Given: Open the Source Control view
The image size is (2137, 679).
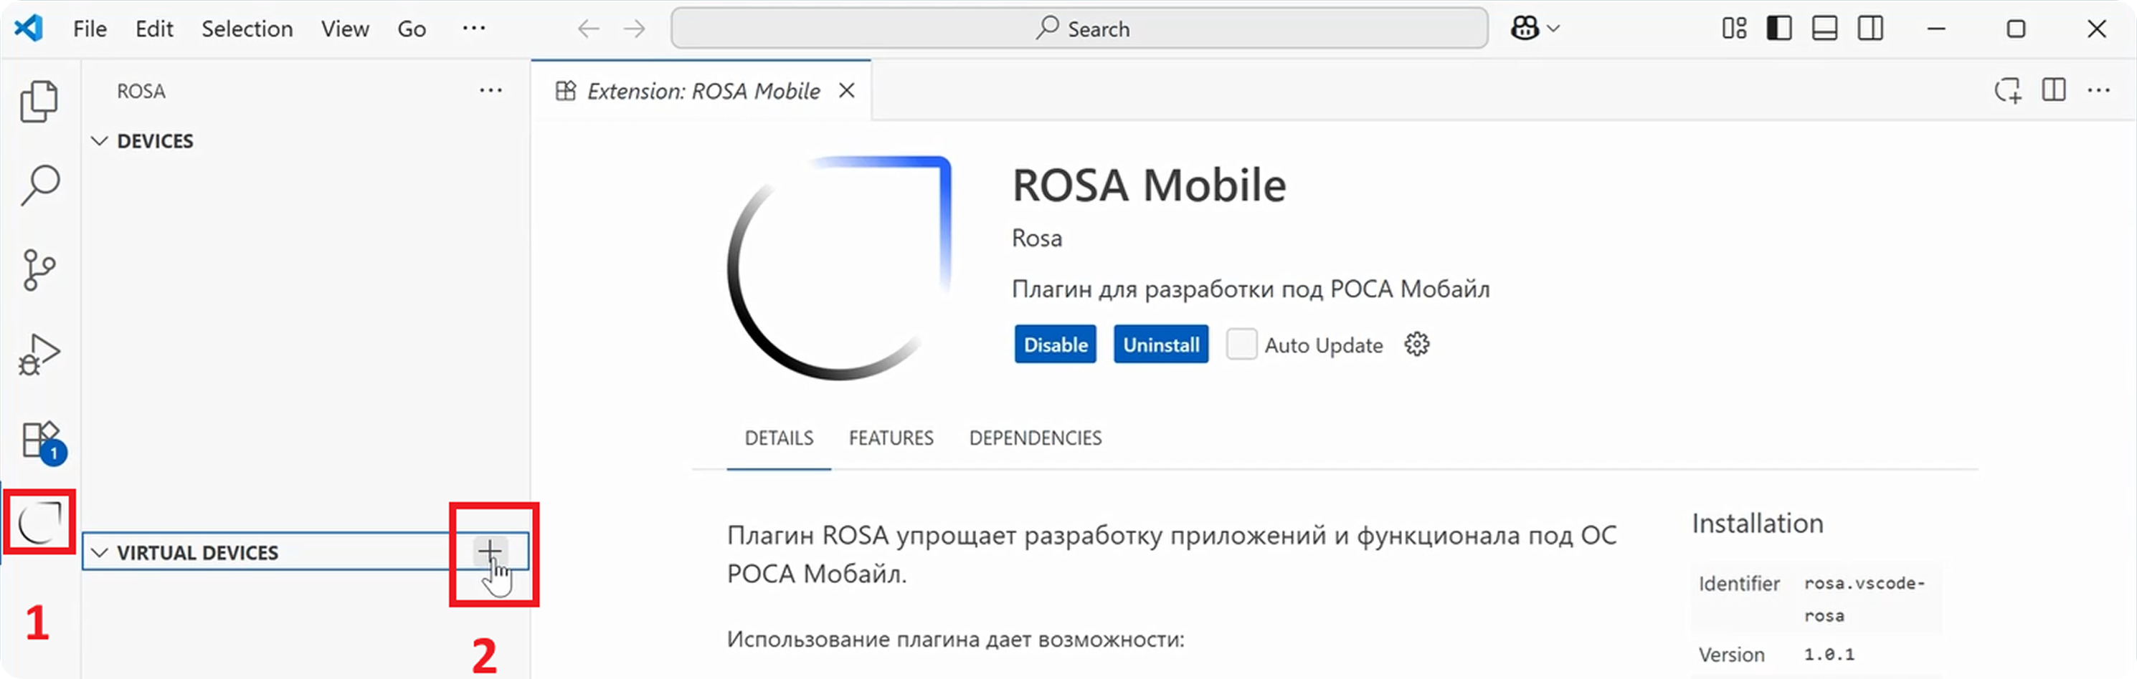Looking at the screenshot, I should pyautogui.click(x=39, y=269).
